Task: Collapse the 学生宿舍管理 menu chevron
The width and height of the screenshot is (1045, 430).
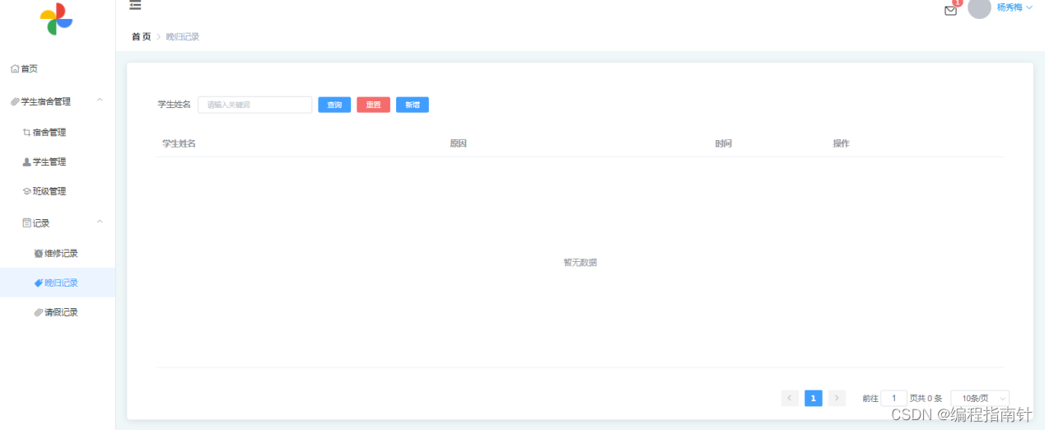Action: [x=100, y=100]
